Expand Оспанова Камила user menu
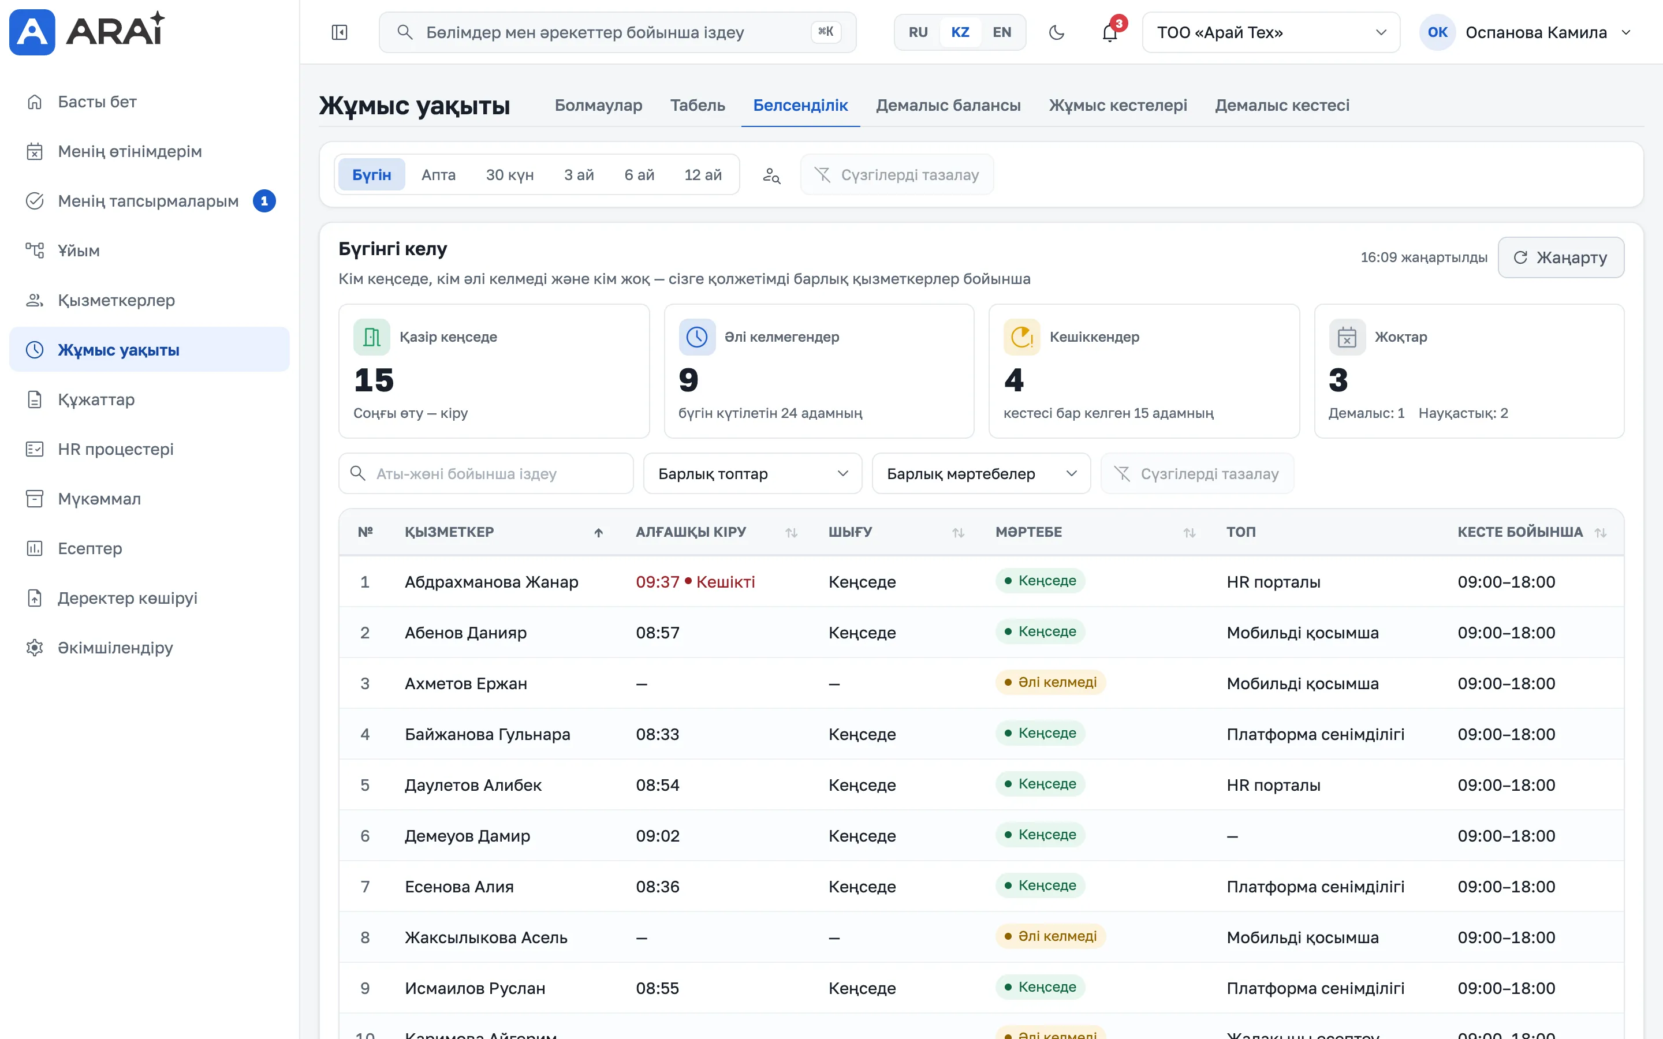Screen dimensions: 1663x1039 [1526, 32]
